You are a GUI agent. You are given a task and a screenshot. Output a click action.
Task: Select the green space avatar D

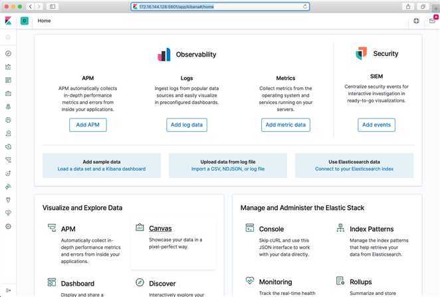(25, 21)
